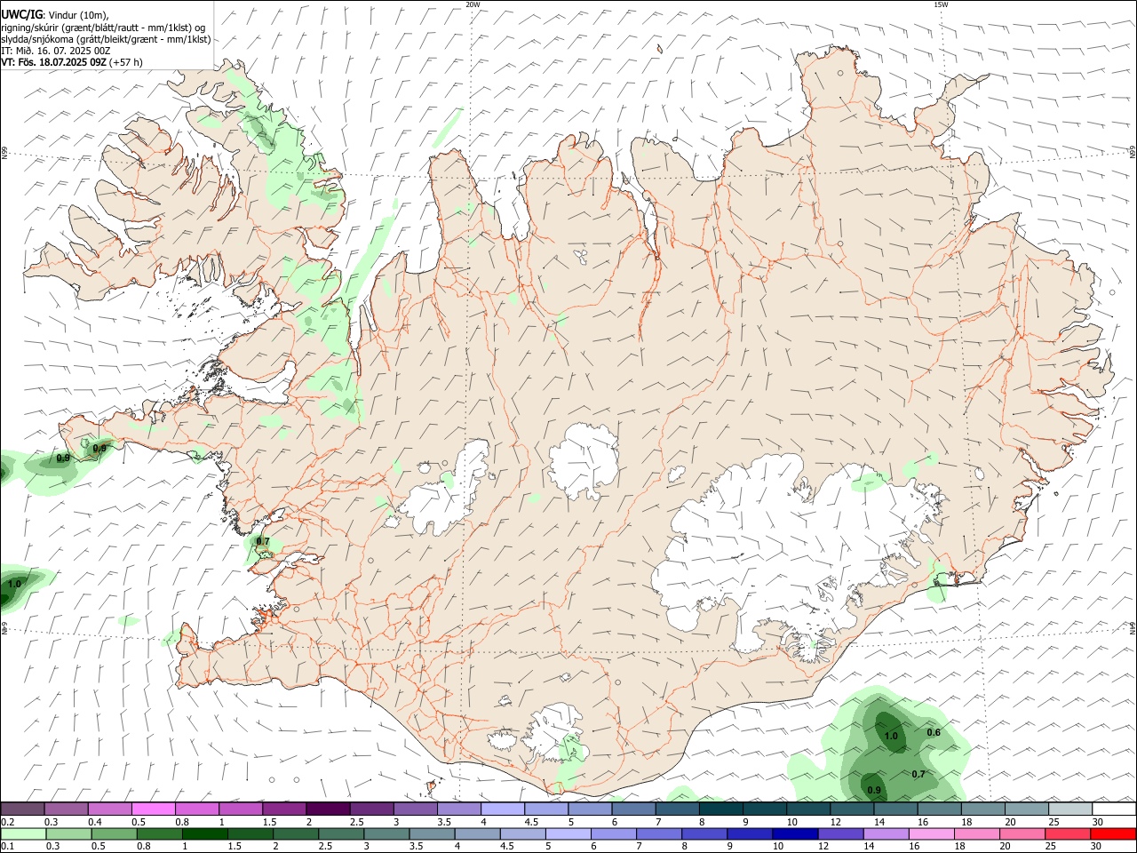Click the 20W longitude label

473,4
